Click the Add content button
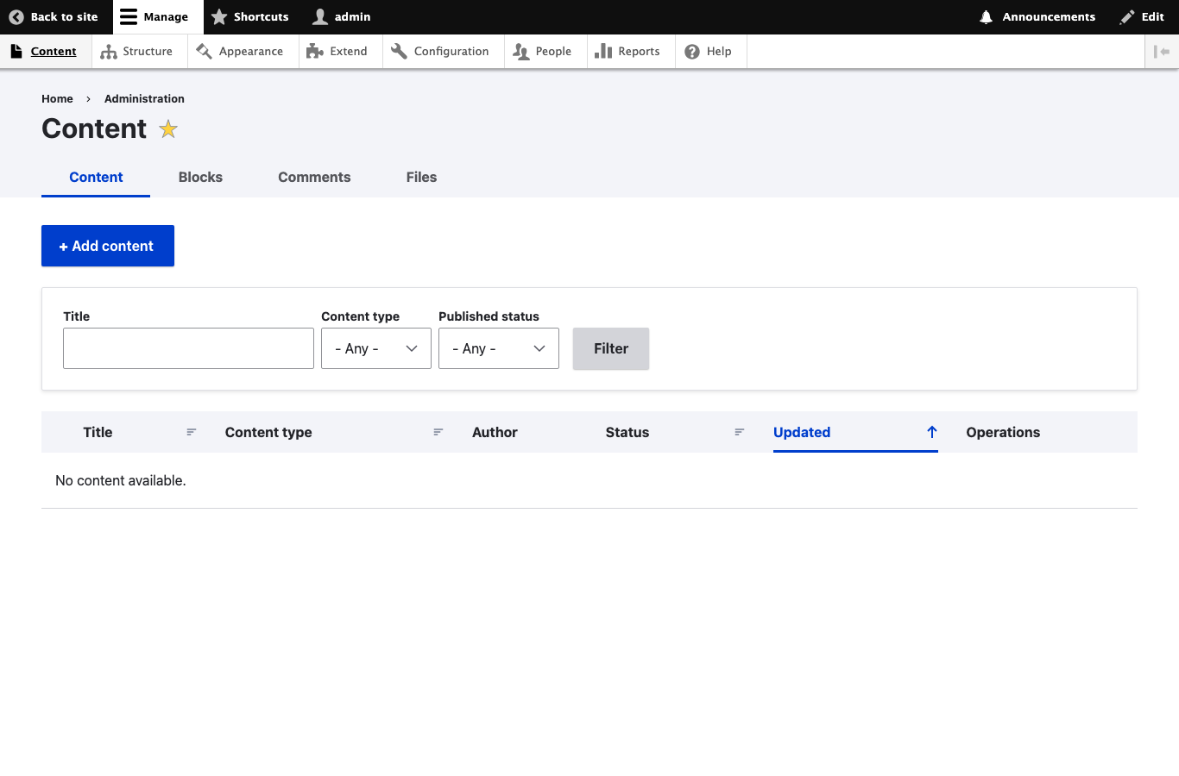 click(x=108, y=246)
